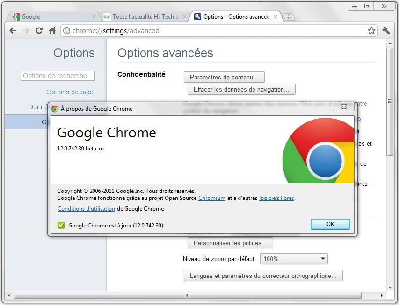Viewport: 399px width, 305px height.
Task: Click the globe icon in the address bar
Action: point(67,31)
